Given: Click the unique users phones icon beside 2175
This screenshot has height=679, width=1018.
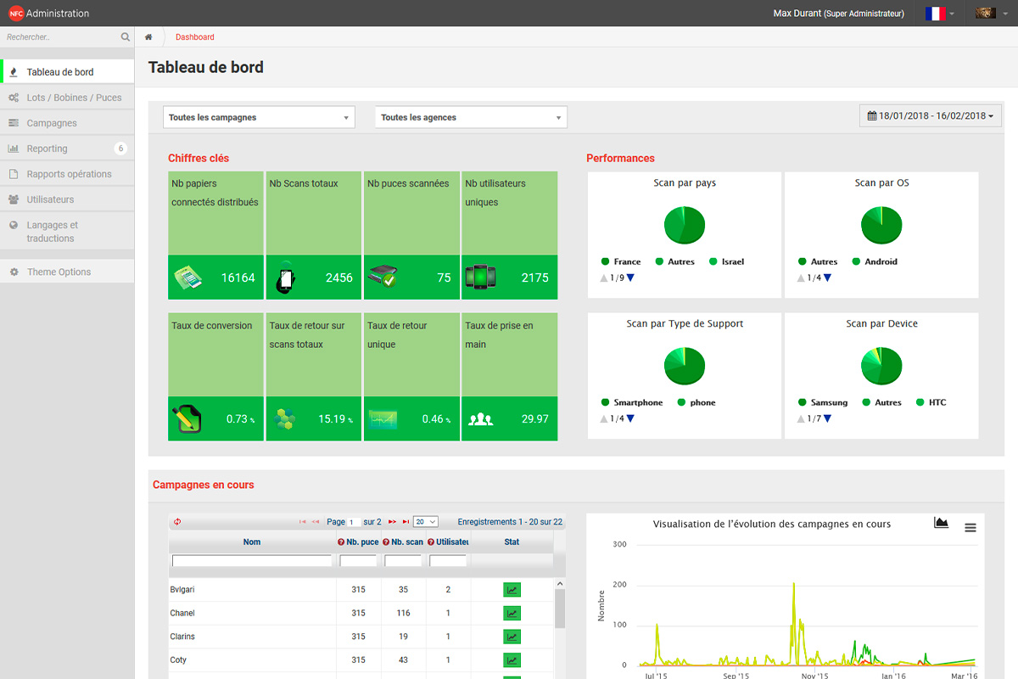Looking at the screenshot, I should click(x=480, y=277).
